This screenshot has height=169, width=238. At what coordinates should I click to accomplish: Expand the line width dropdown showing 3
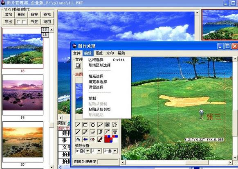coord(97,151)
